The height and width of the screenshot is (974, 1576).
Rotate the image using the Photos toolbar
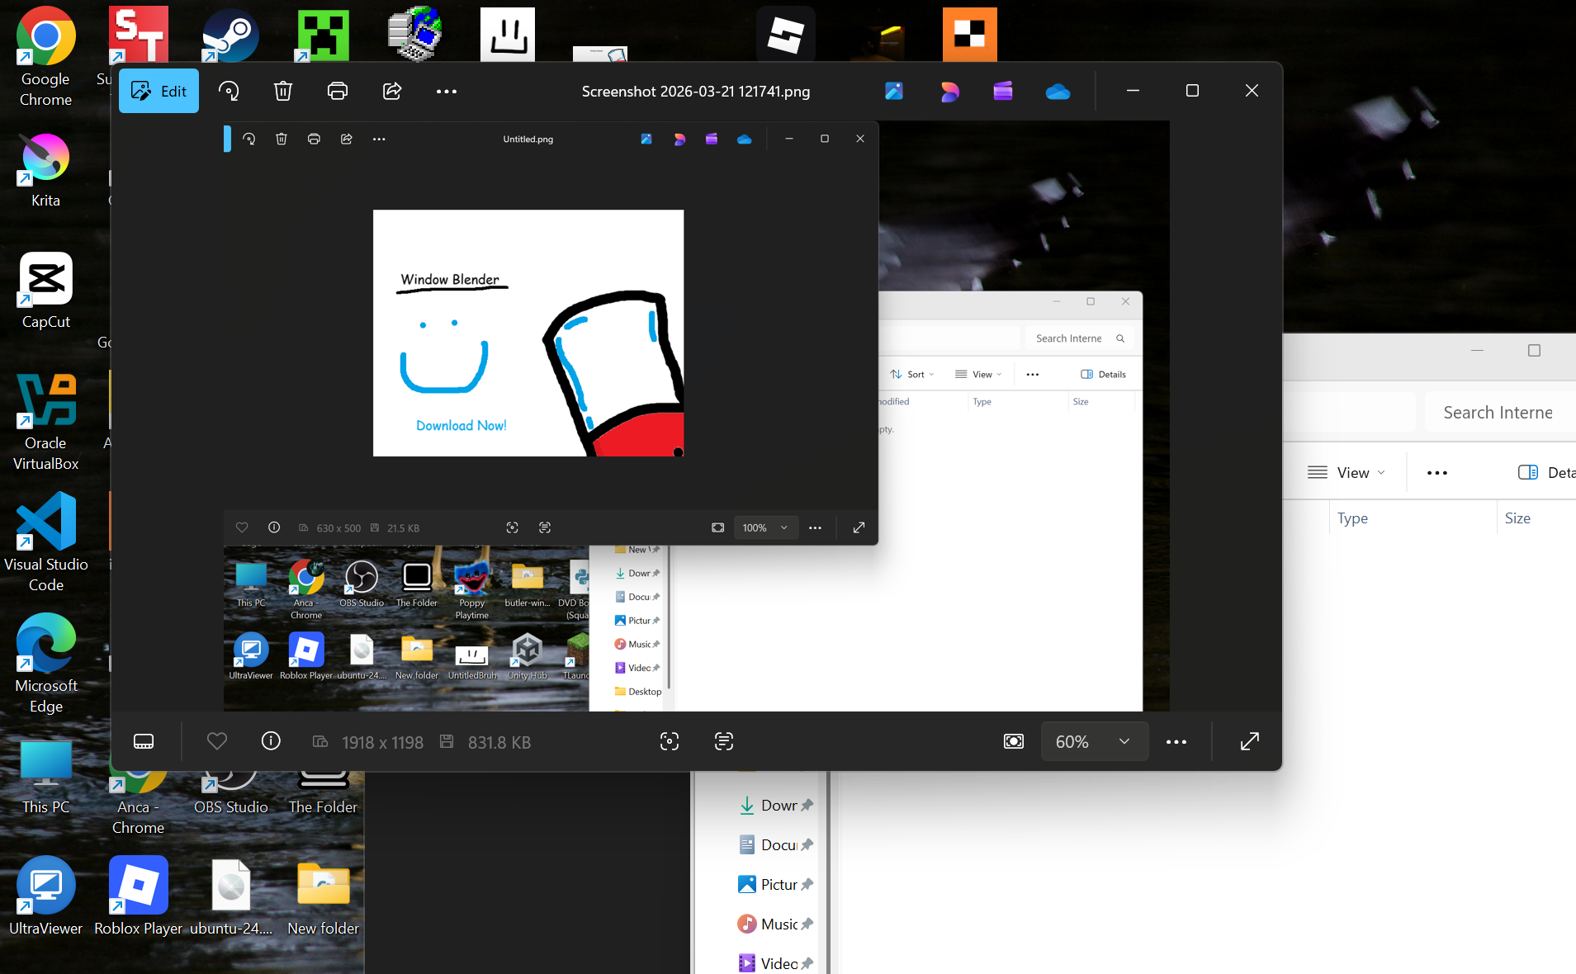tap(229, 91)
